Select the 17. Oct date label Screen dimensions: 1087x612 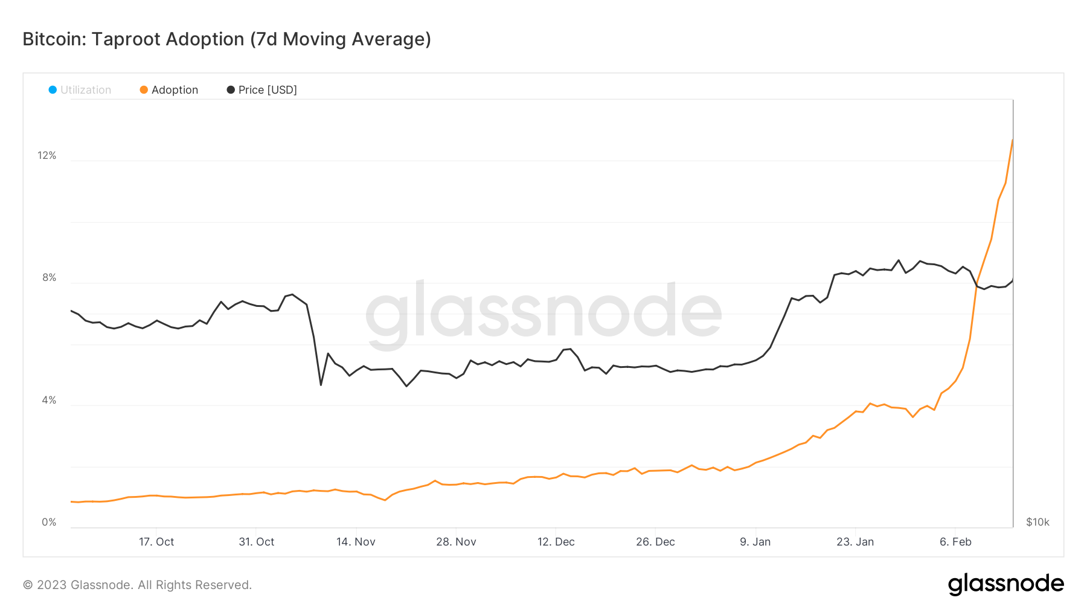click(x=156, y=542)
